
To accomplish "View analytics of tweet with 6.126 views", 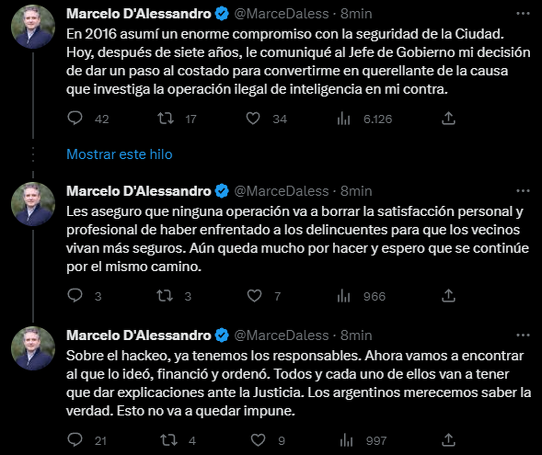I will coord(344,119).
